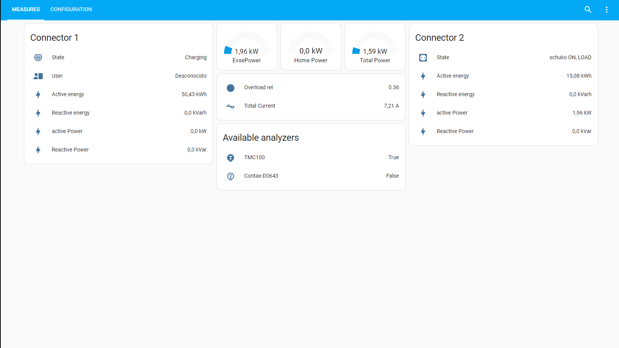Open the Overload rel entry label
The width and height of the screenshot is (619, 348).
[258, 87]
